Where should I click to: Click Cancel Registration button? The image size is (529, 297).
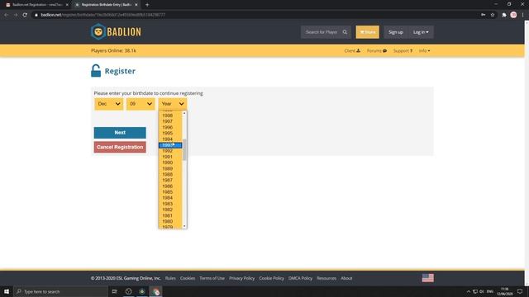click(120, 147)
